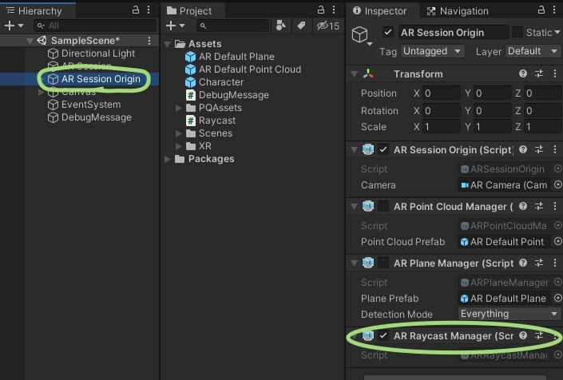Focus the Hierarchy search field
Image resolution: width=563 pixels, height=380 pixels.
click(95, 26)
